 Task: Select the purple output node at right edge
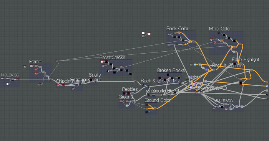tap(267, 86)
